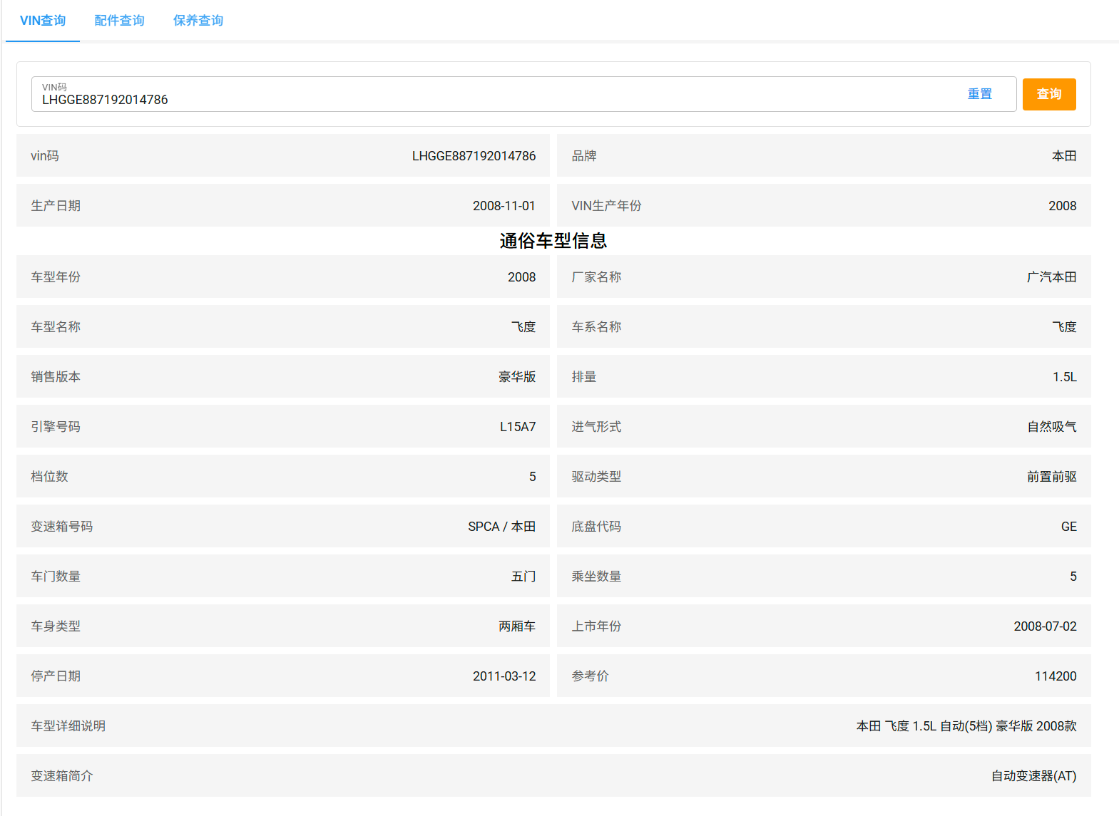Open the 保养查询 tab
1119x816 pixels.
pyautogui.click(x=198, y=21)
